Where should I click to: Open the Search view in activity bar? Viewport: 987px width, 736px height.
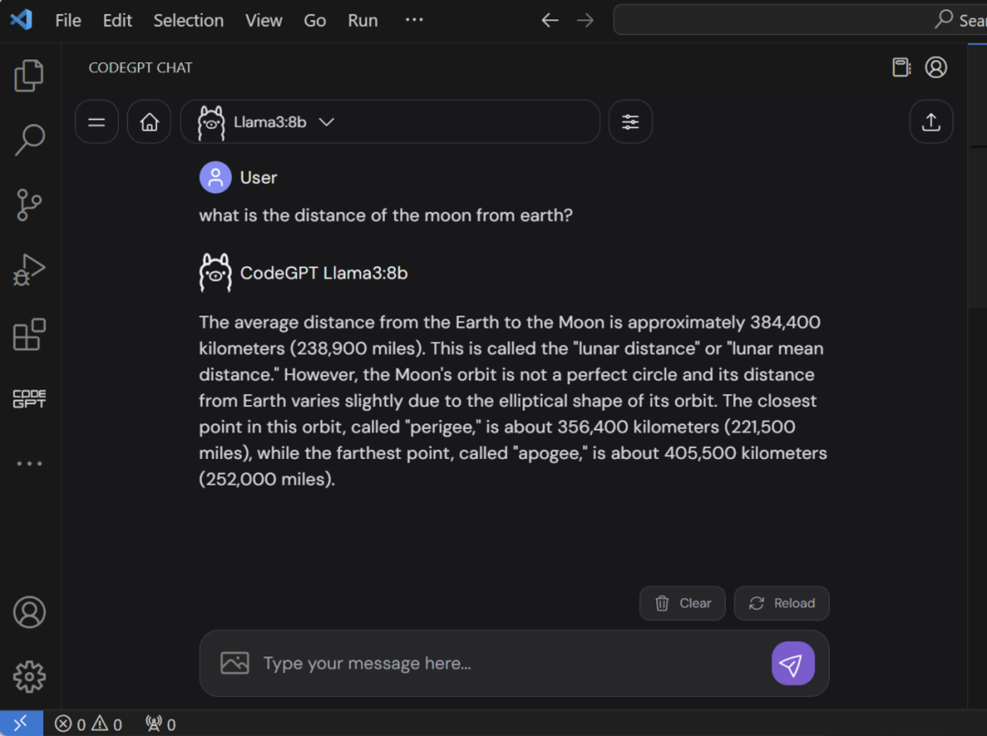click(29, 140)
